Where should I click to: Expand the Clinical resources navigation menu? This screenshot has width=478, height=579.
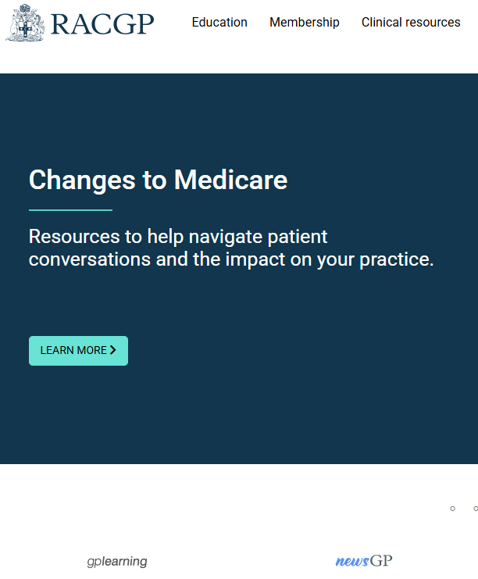coord(411,23)
